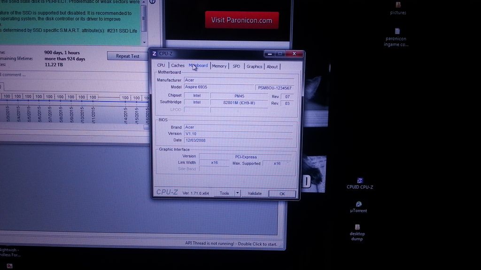Click the Acer manufacturer field

239,80
